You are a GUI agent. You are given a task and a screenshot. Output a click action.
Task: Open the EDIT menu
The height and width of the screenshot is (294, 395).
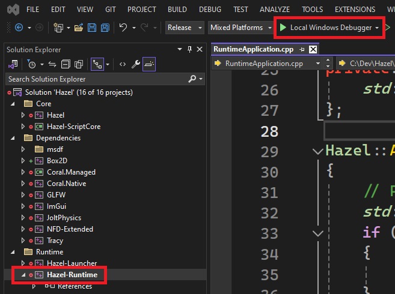[58, 10]
